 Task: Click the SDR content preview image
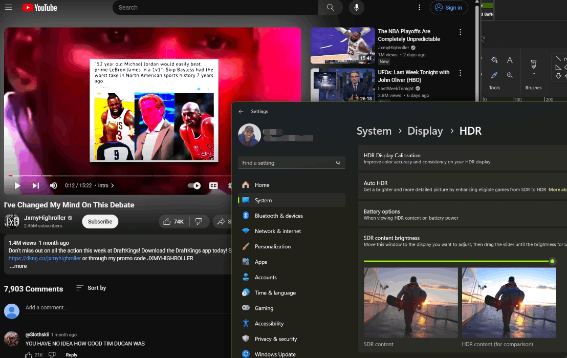click(411, 303)
